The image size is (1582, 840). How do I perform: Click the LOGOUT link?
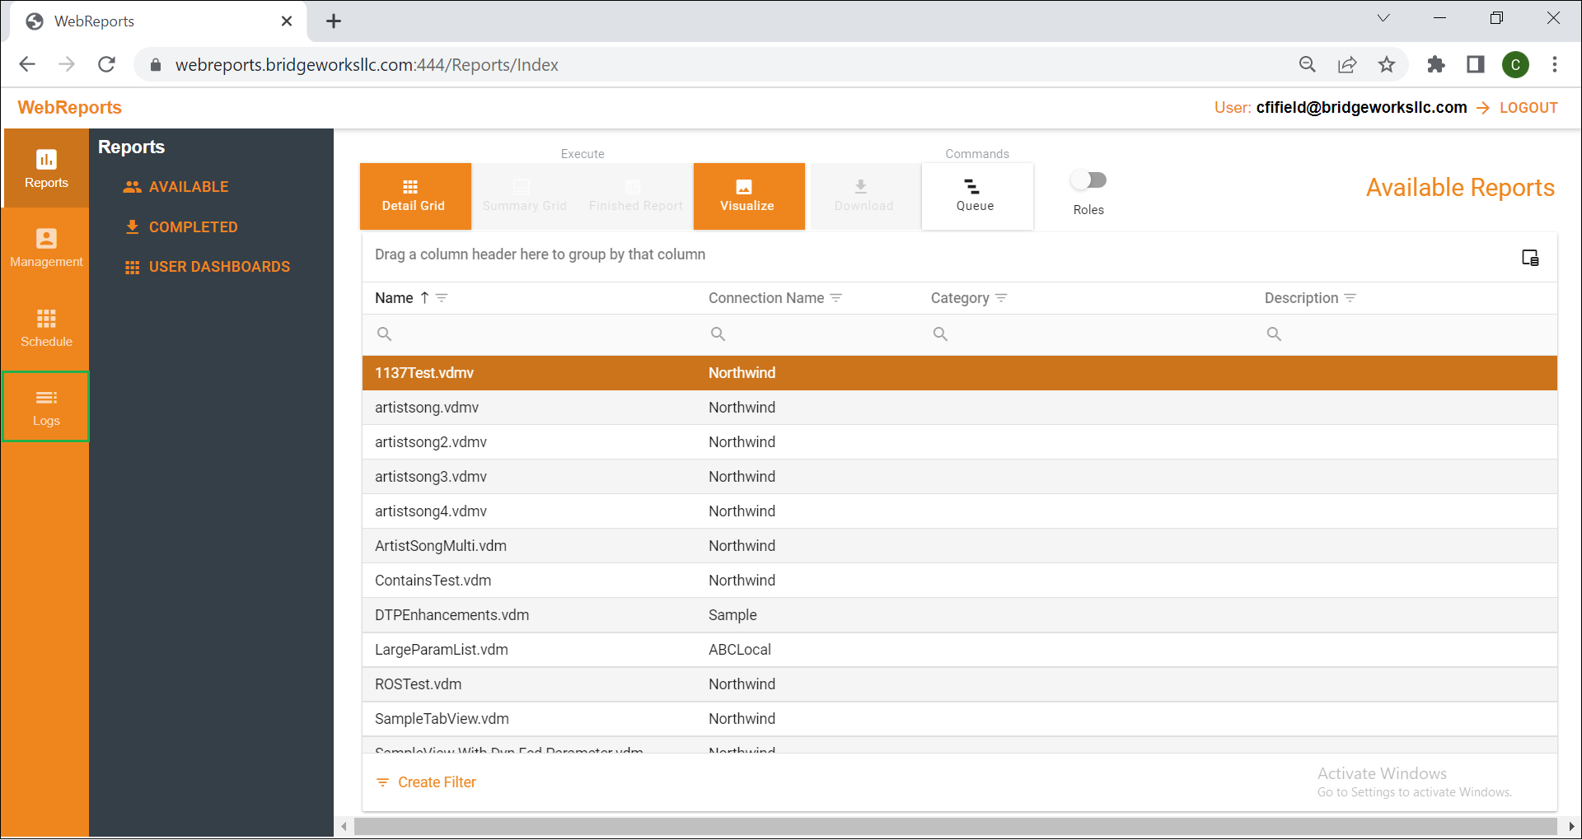(1528, 108)
